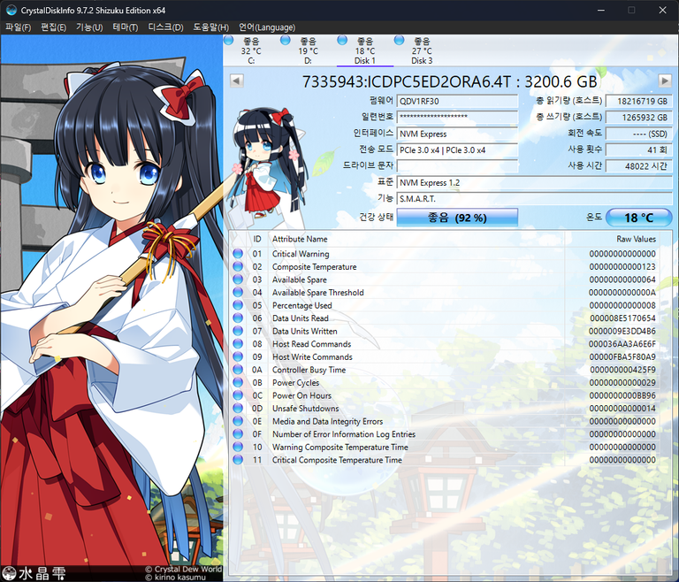
Task: Click status orb of Host Write Commands row
Action: pyautogui.click(x=238, y=356)
